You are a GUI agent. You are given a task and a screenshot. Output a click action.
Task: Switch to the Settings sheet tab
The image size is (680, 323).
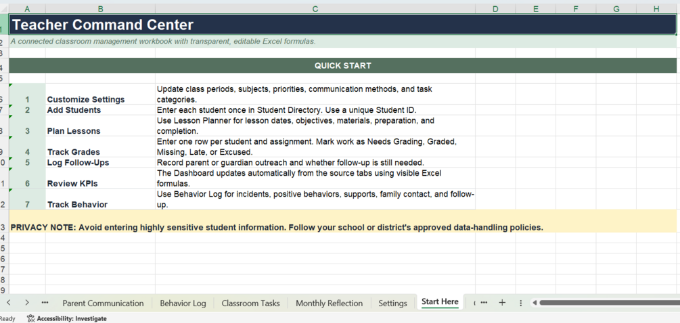[392, 303]
